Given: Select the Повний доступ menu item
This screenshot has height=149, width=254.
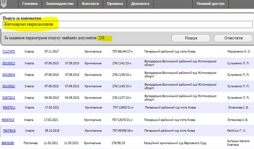Looking at the screenshot, I should tap(211, 4).
